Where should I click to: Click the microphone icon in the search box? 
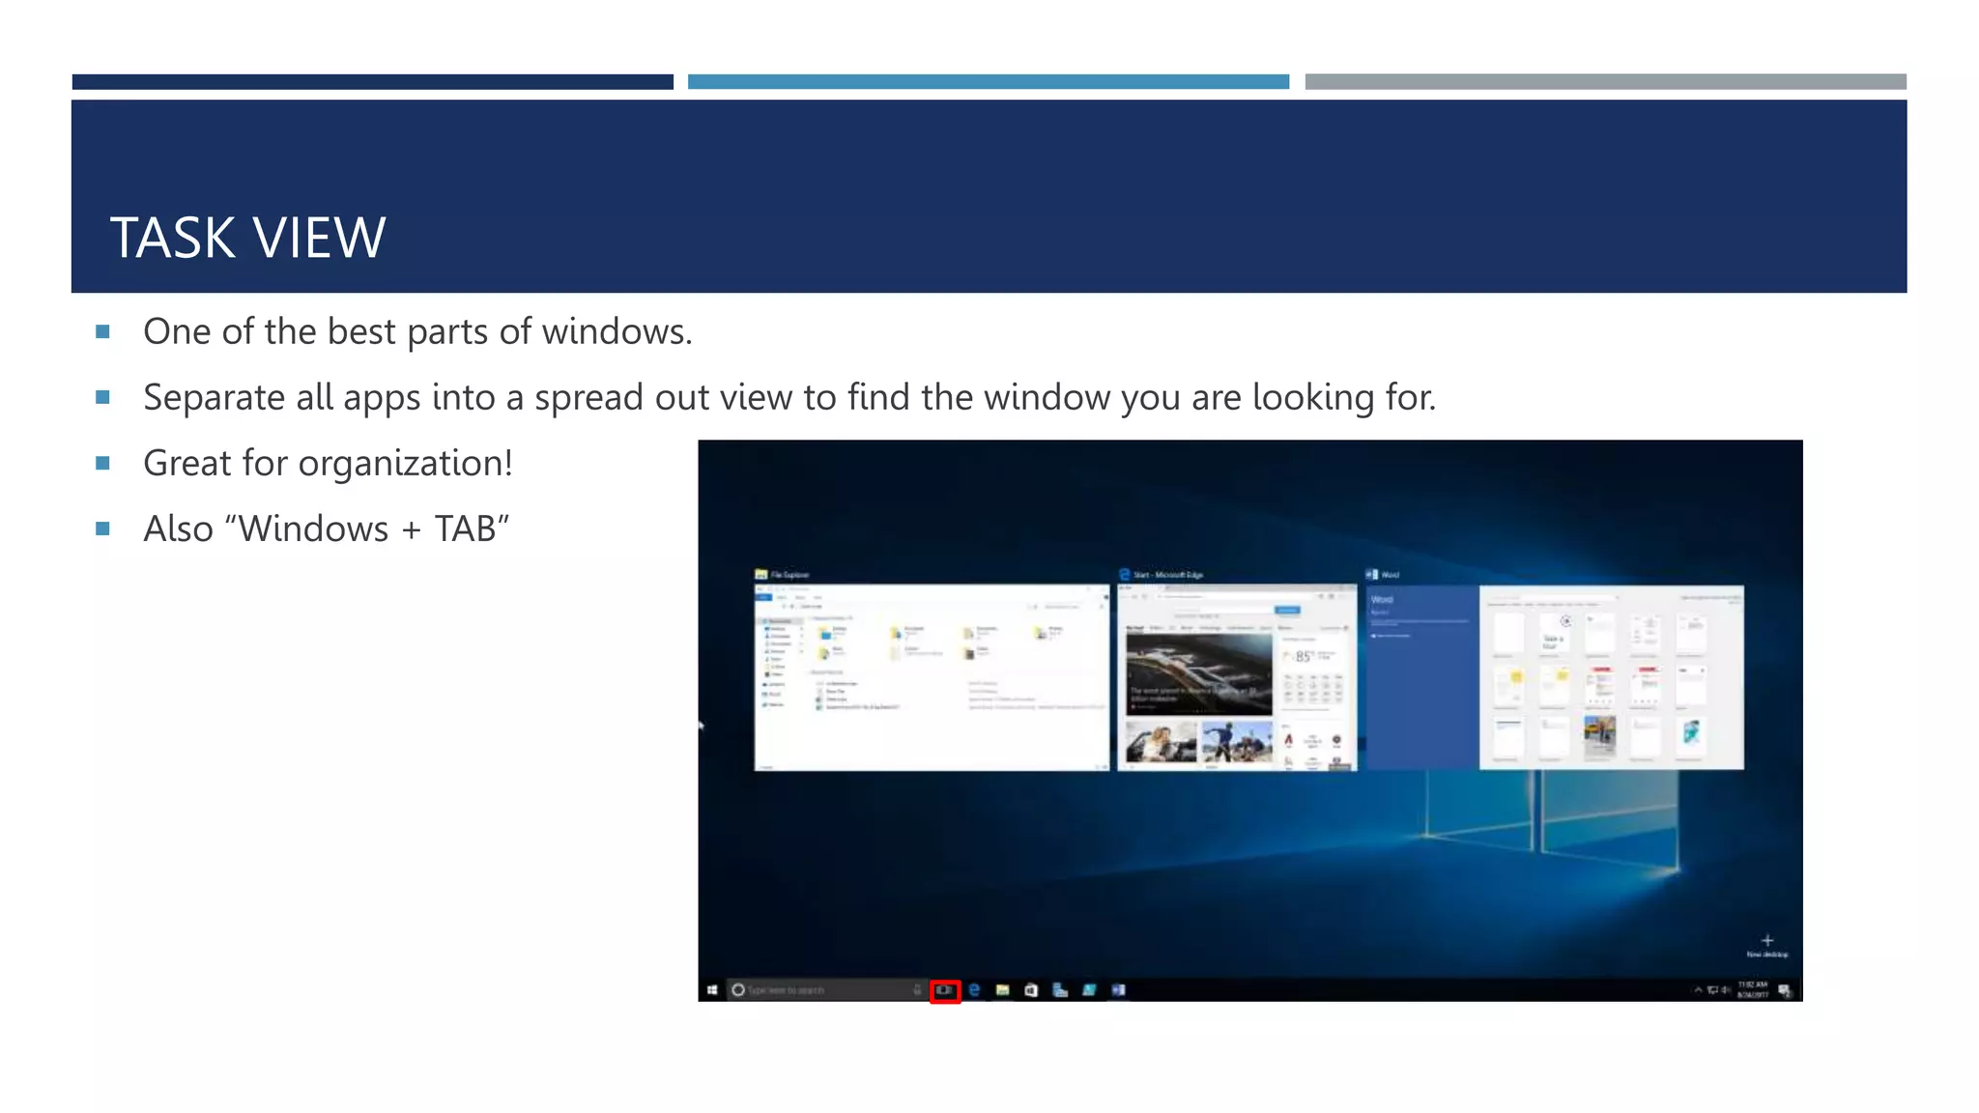click(x=917, y=989)
